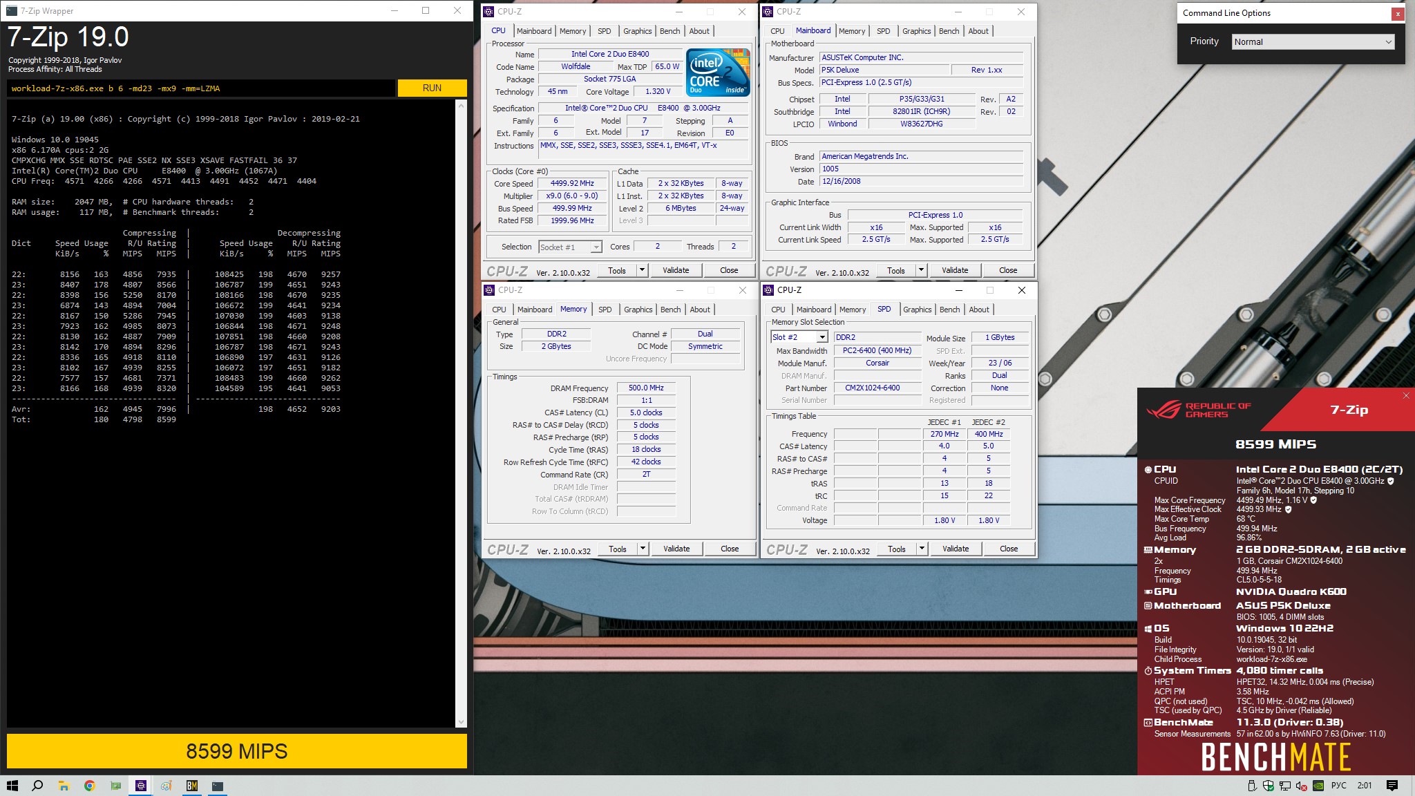Click the CPU-Z Memory window title icon
1415x796 pixels.
[489, 290]
